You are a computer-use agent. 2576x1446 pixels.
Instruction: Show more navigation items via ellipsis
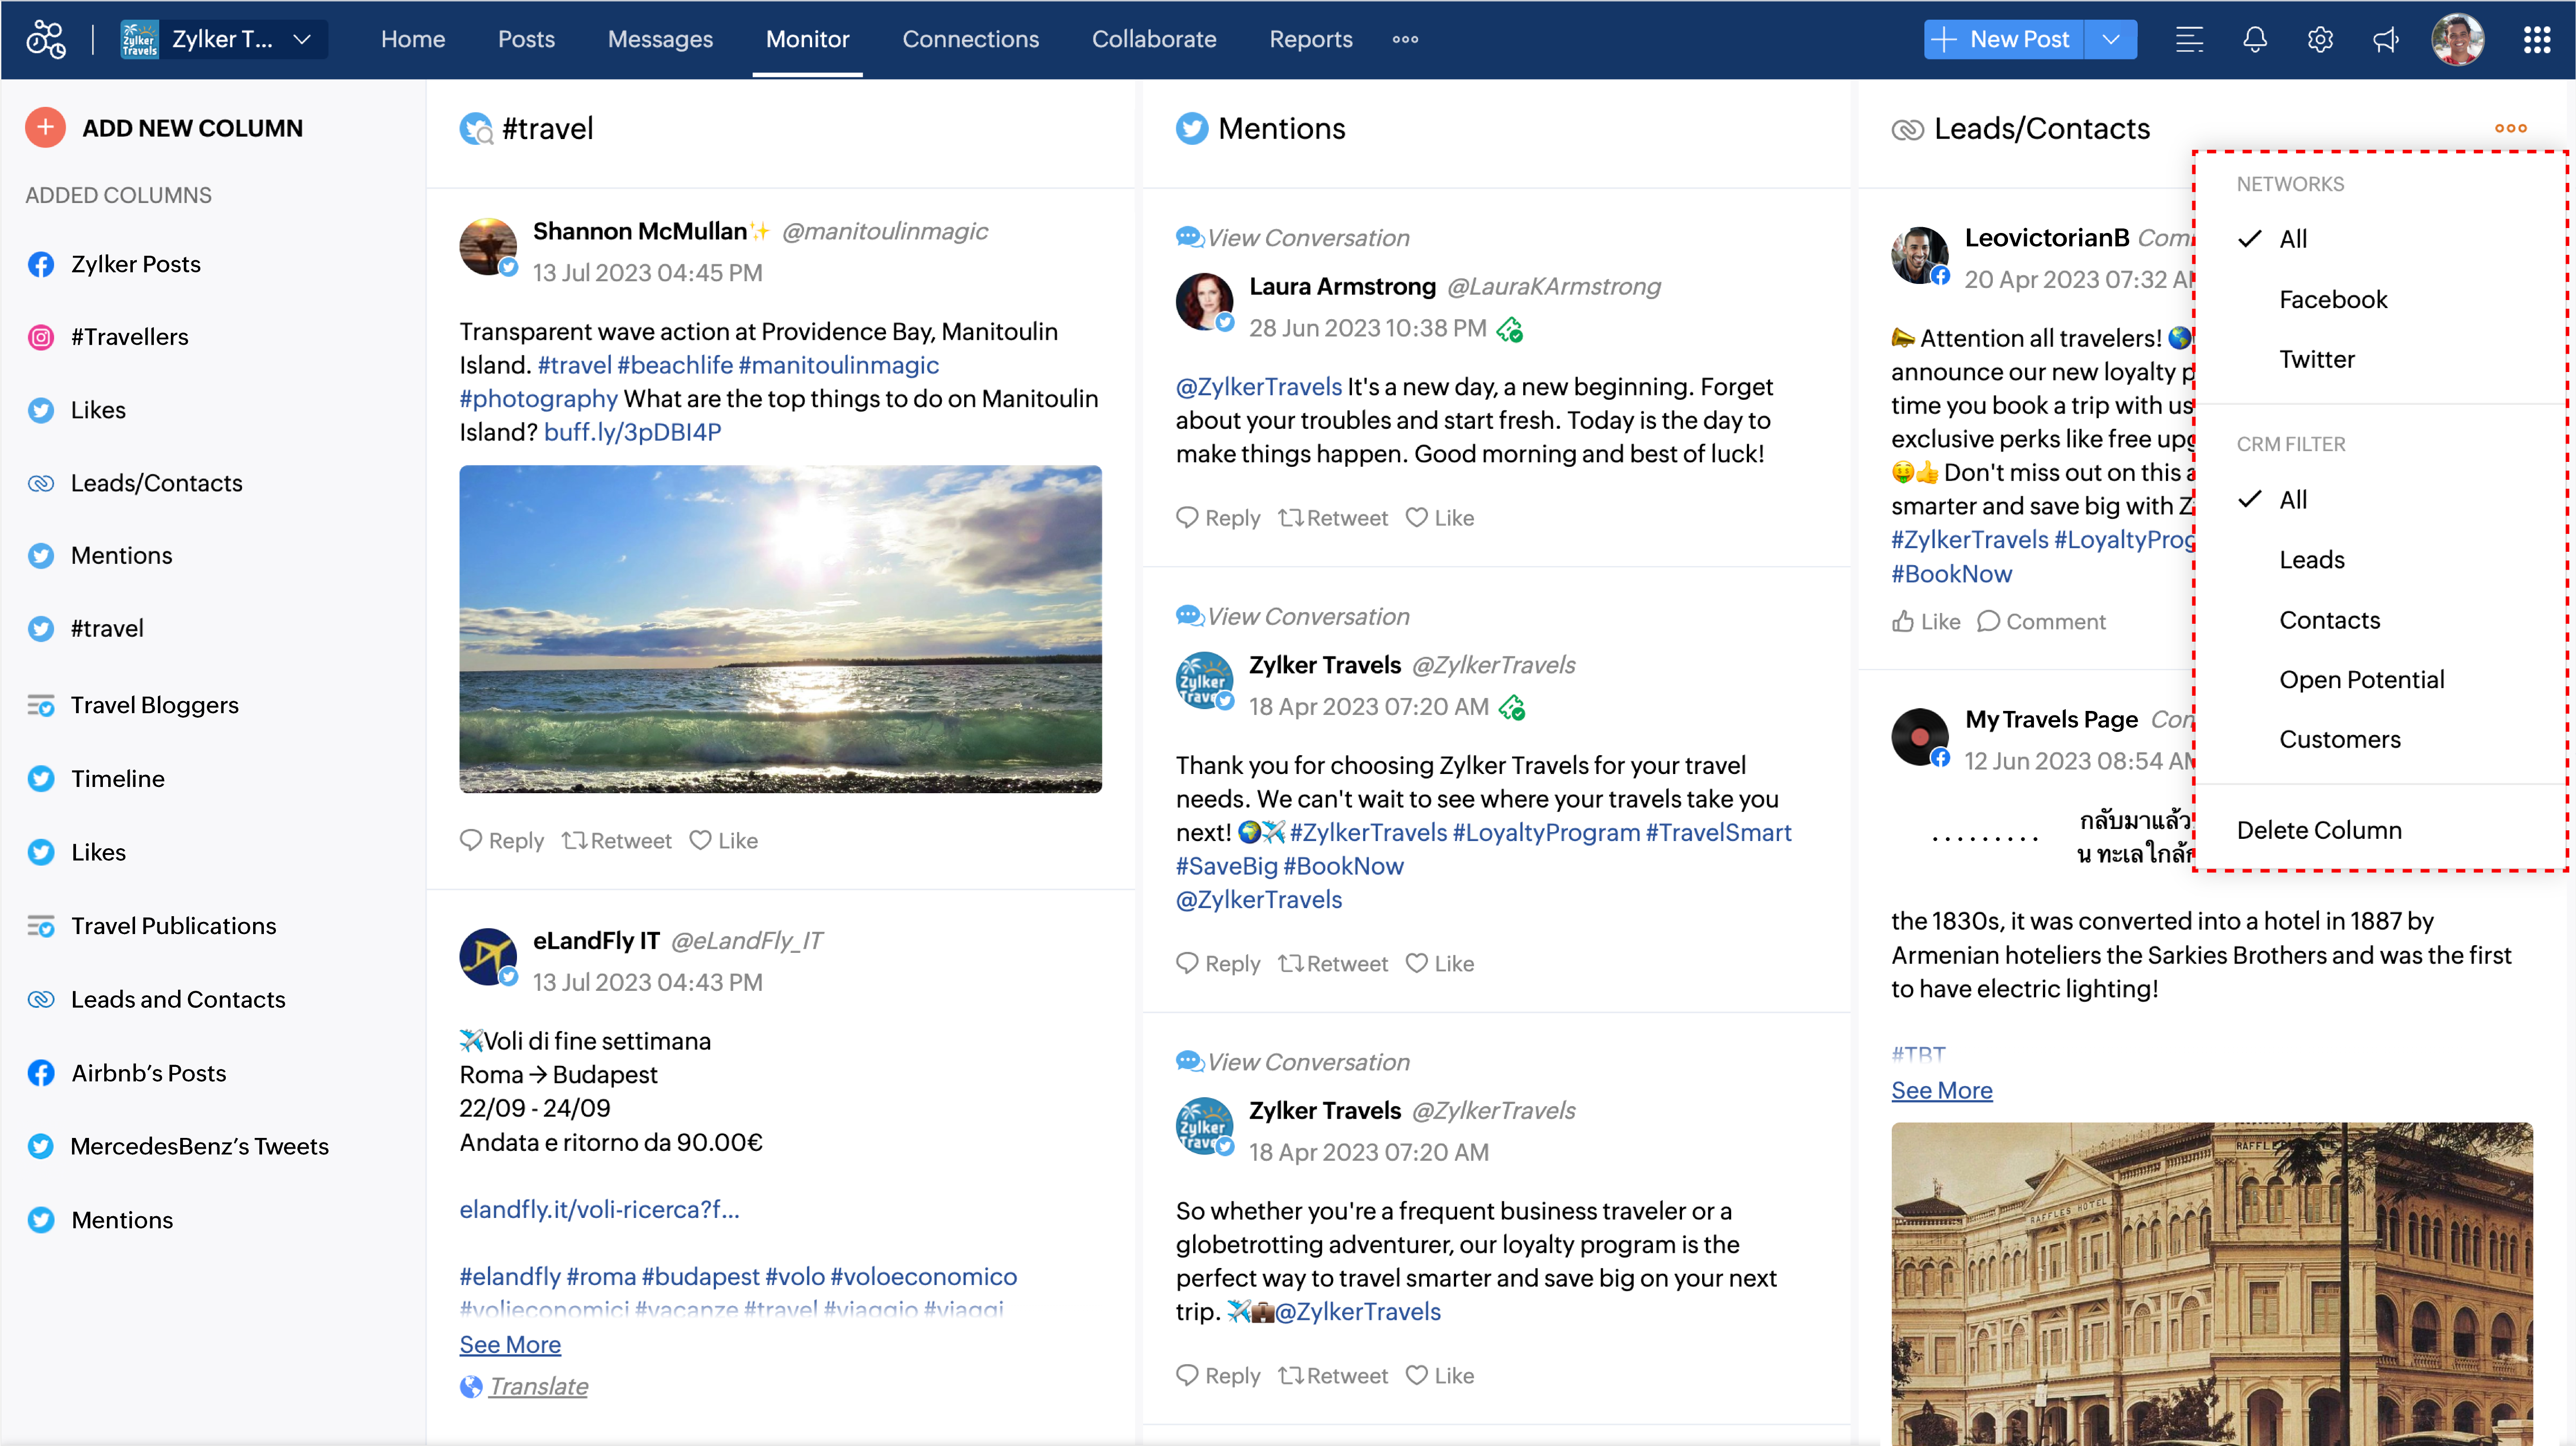coord(1405,39)
